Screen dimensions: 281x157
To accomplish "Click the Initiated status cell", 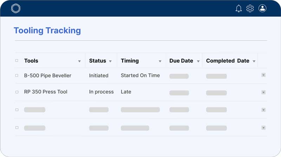I will click(x=99, y=76).
